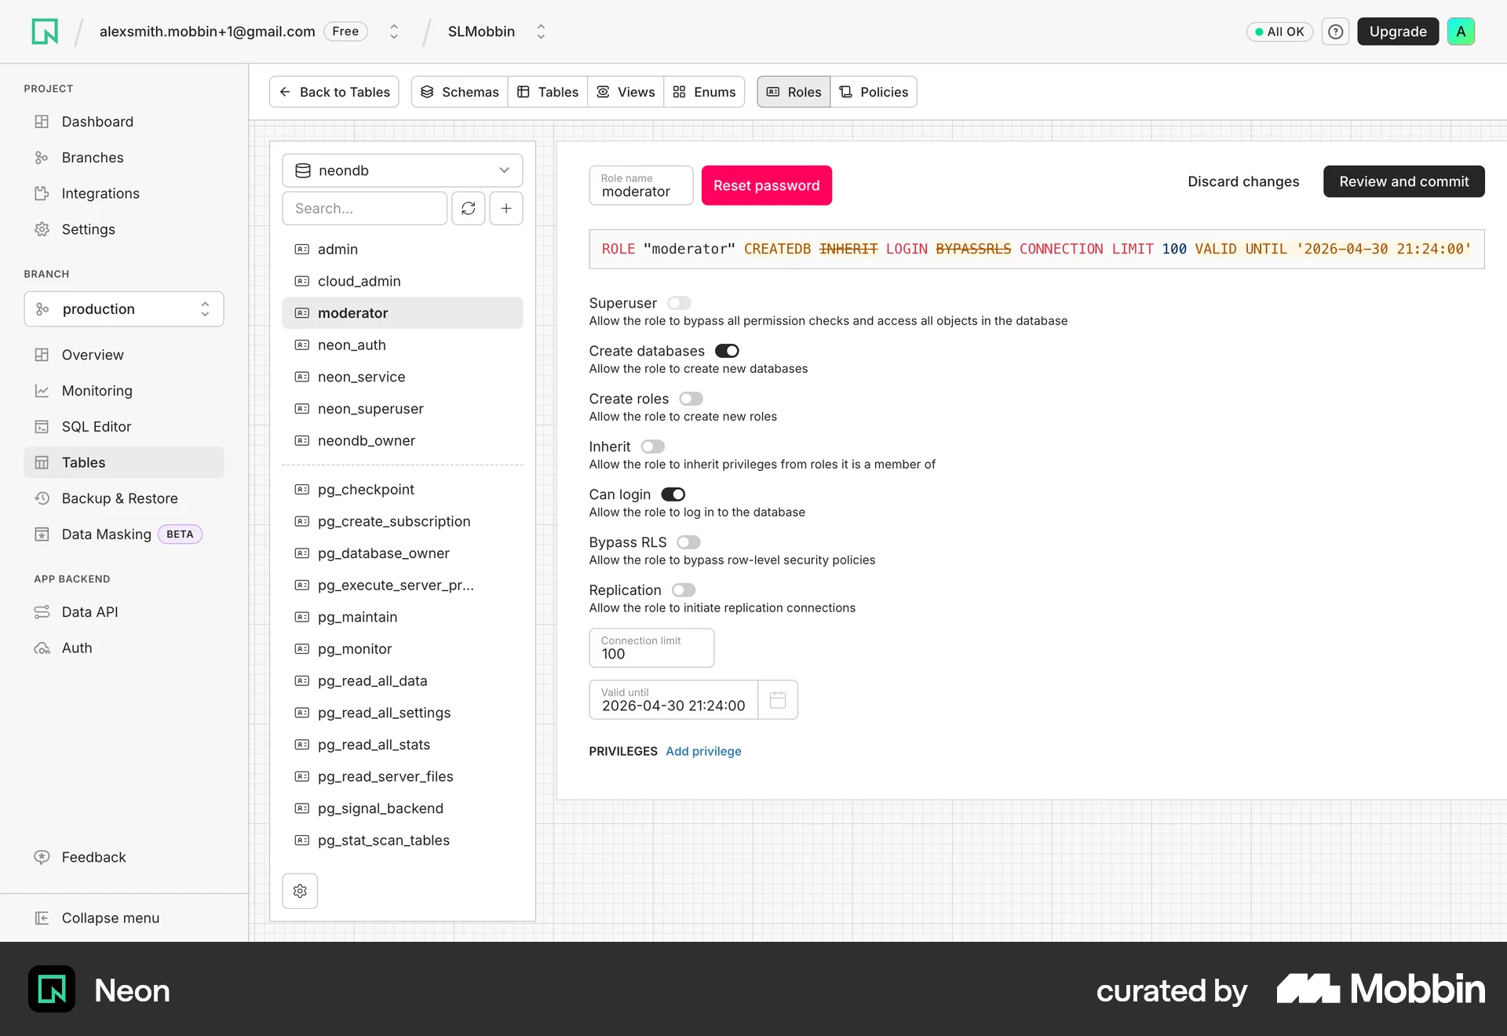
Task: Click the All OK status badge
Action: click(1279, 31)
